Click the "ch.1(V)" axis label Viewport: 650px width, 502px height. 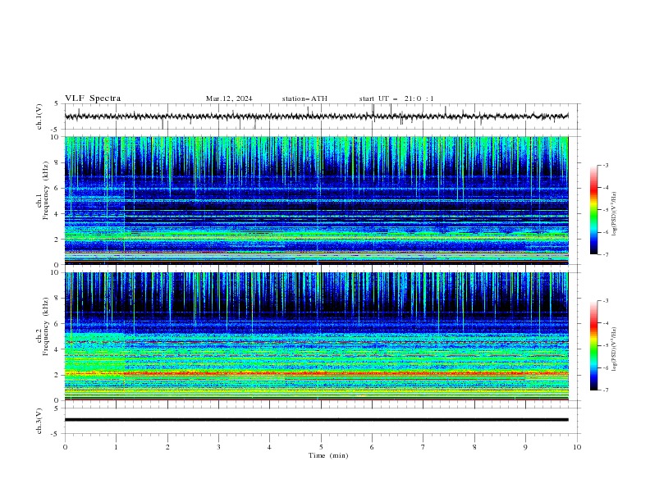(x=39, y=116)
